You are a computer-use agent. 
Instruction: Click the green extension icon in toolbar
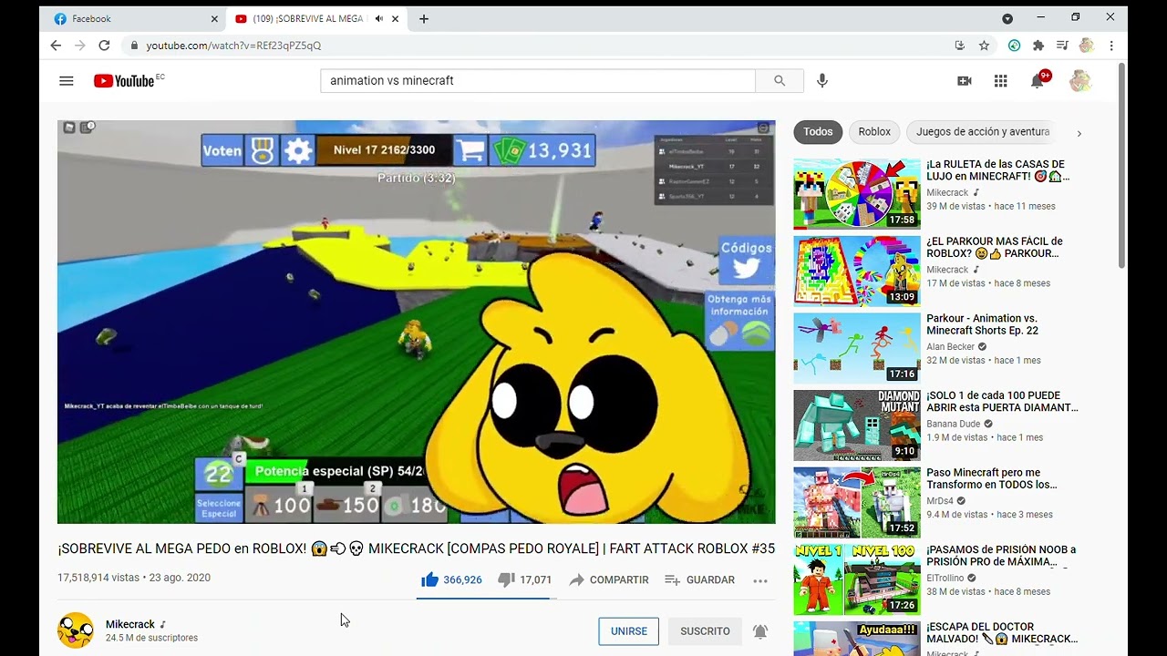coord(1014,45)
